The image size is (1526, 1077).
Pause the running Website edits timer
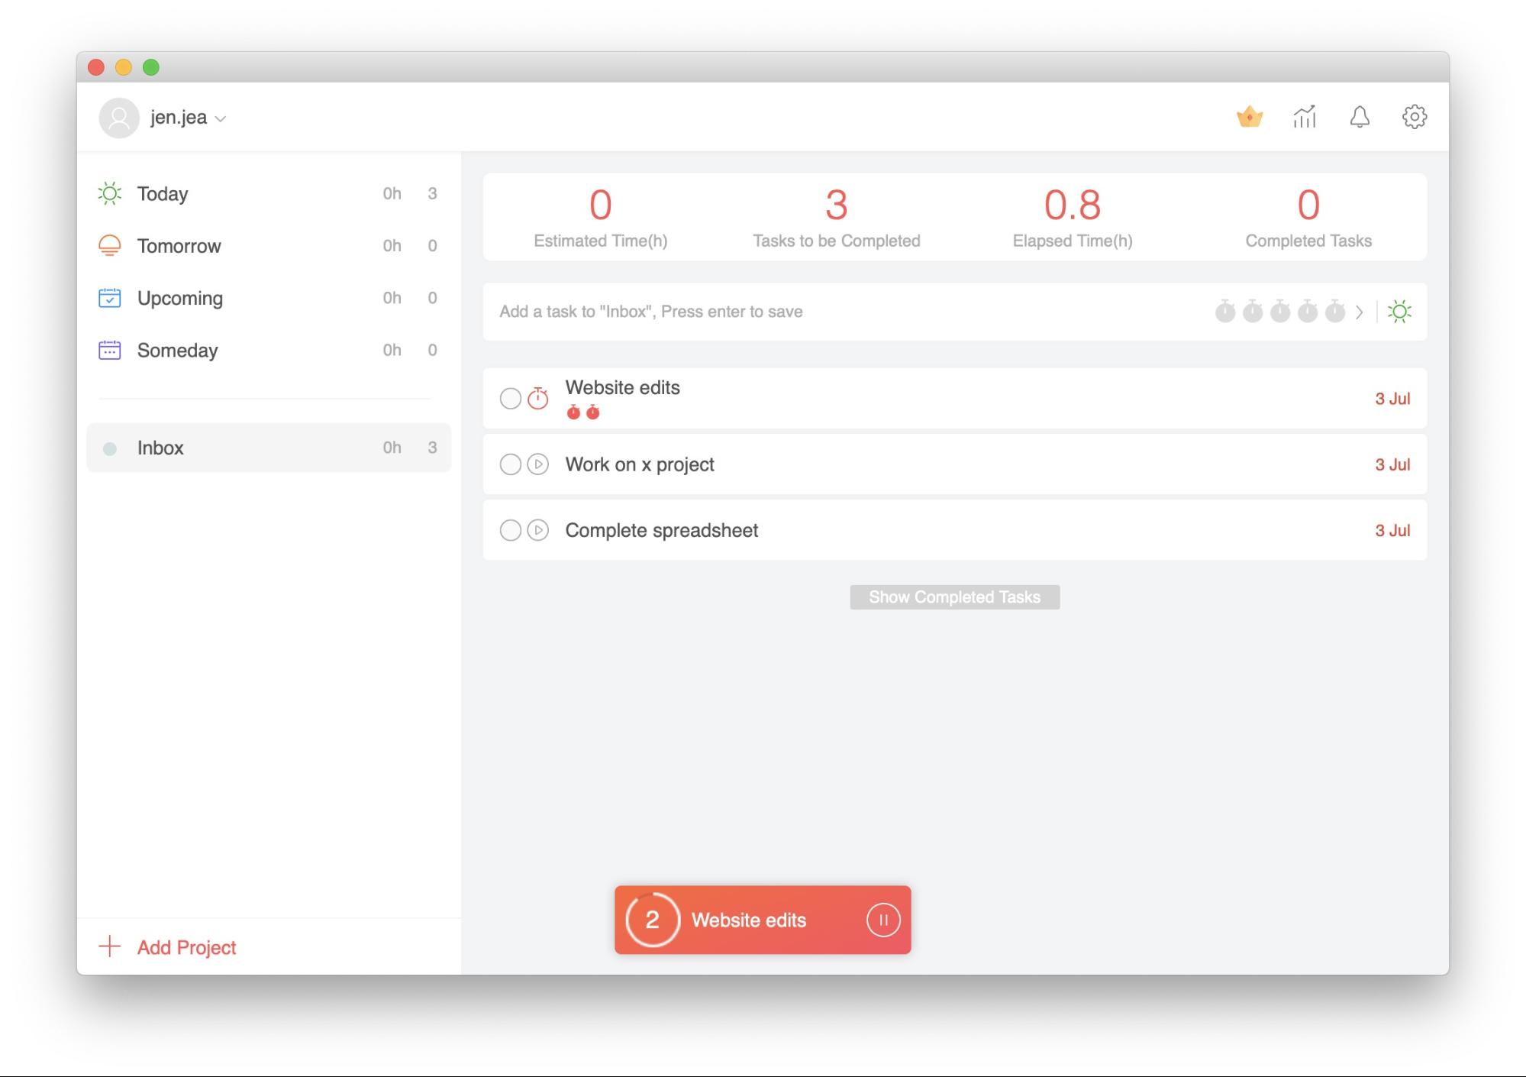(x=882, y=920)
